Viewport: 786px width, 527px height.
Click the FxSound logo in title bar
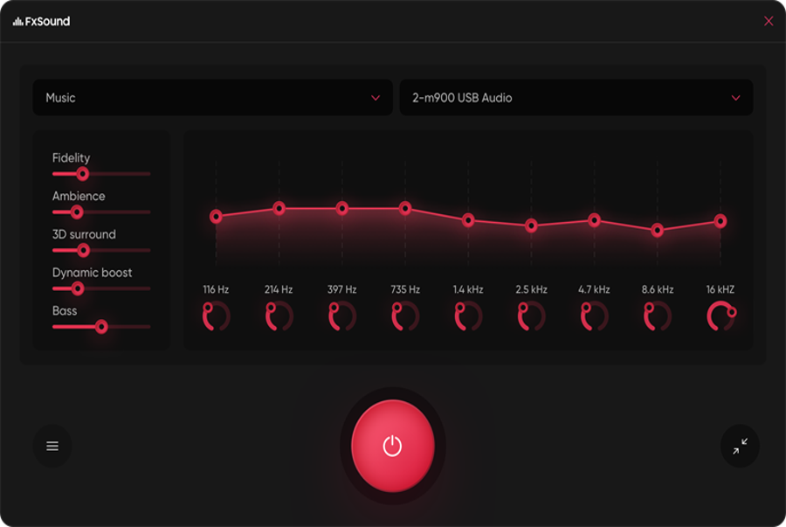(41, 21)
